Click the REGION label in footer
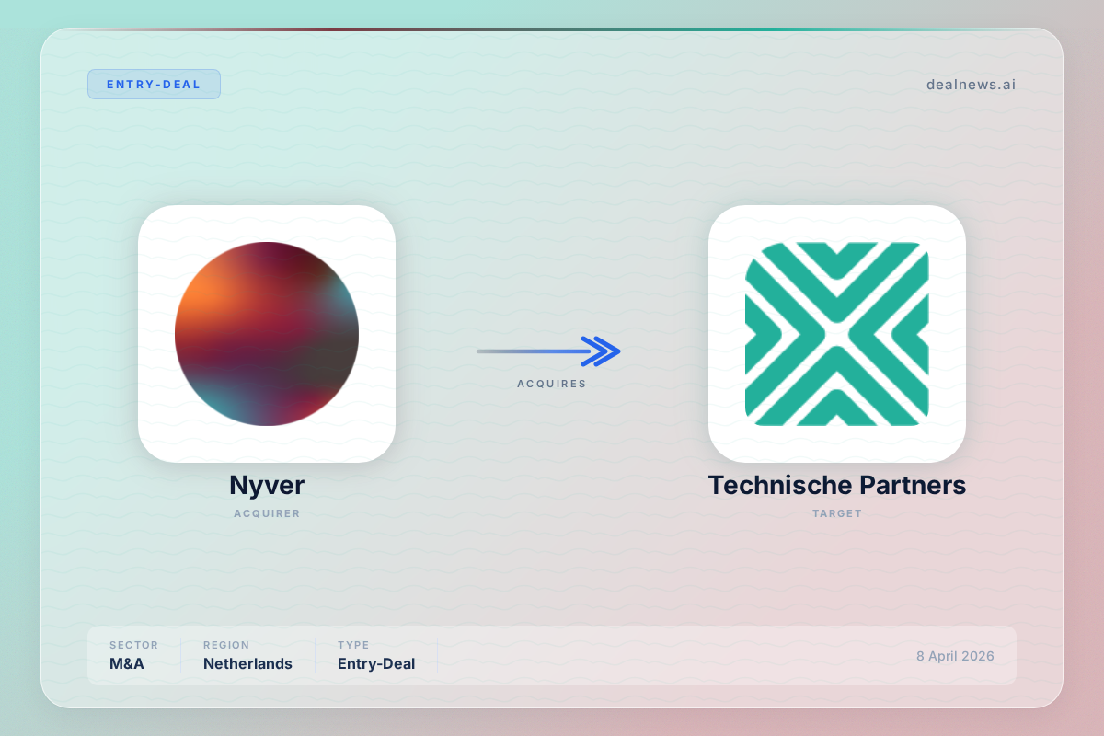The width and height of the screenshot is (1104, 736). pos(226,645)
